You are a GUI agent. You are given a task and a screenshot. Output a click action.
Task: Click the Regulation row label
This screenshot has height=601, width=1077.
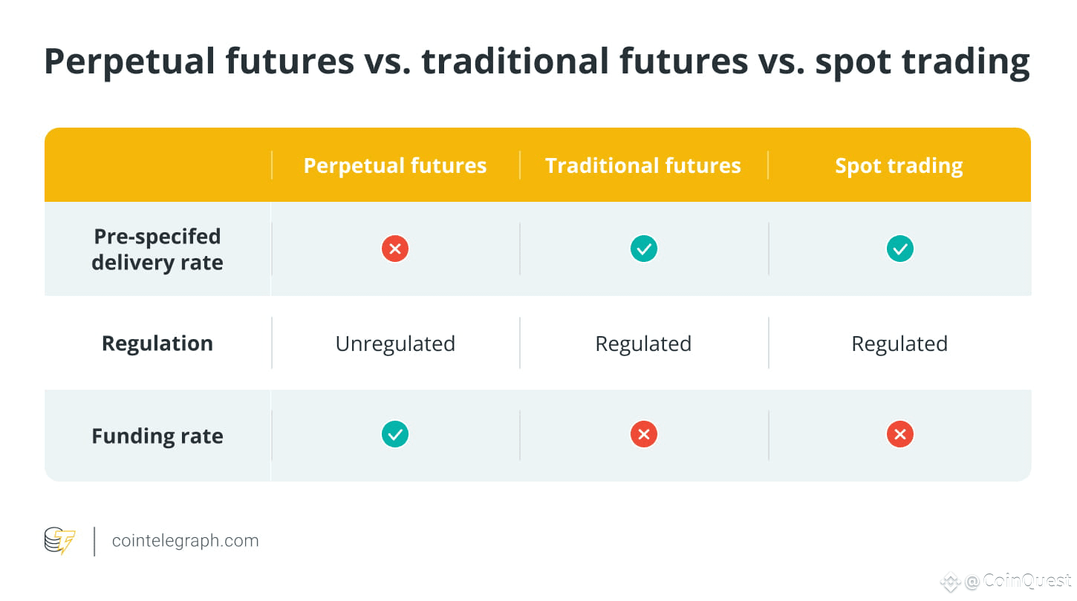pos(157,344)
